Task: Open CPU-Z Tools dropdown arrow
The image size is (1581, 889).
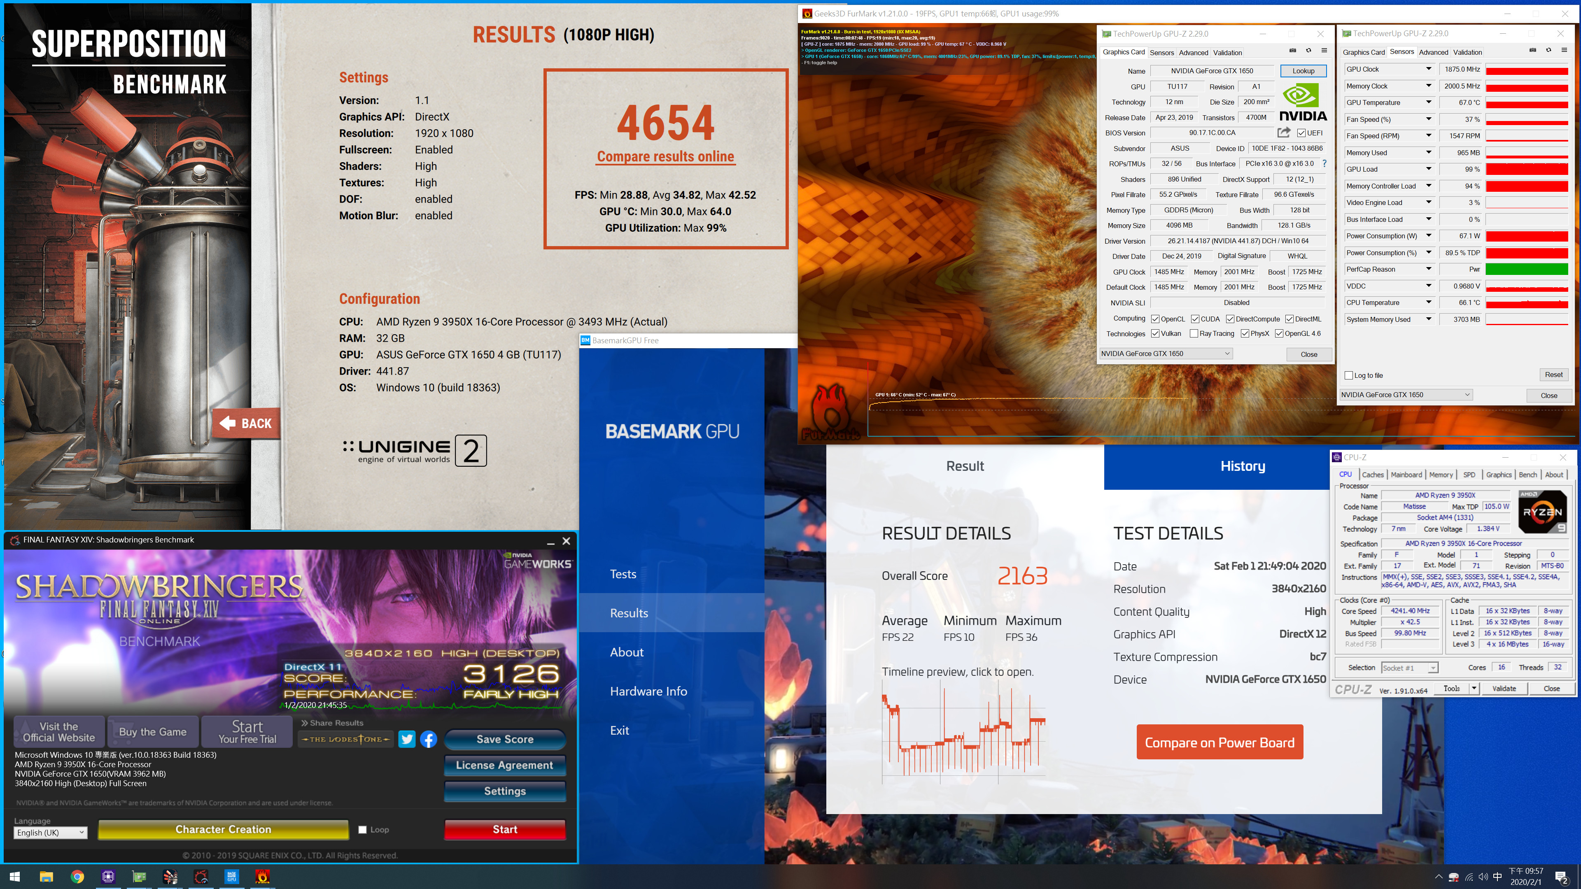Action: 1474,689
